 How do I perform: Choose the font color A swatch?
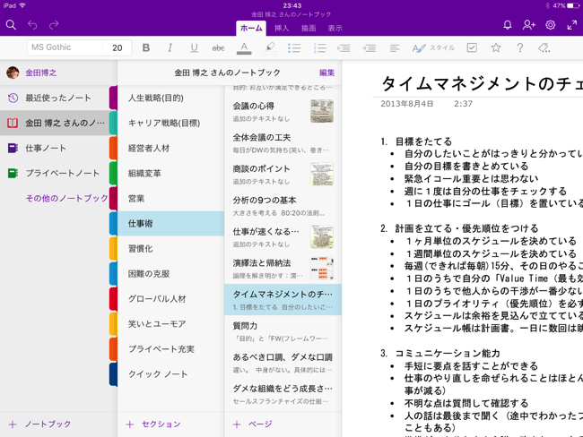coord(244,48)
